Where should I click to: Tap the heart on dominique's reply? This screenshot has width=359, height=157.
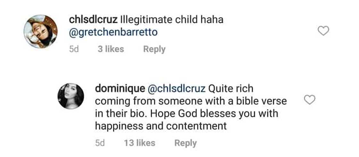click(309, 100)
